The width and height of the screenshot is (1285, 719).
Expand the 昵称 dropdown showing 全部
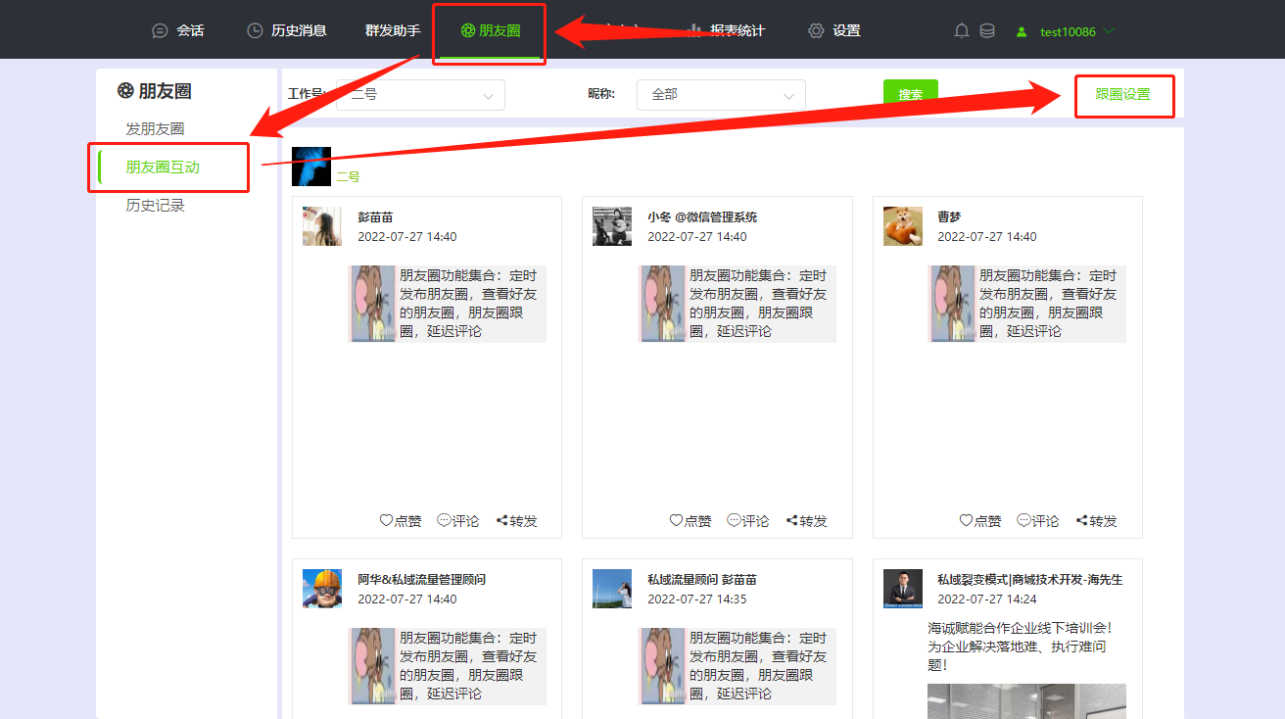point(721,95)
